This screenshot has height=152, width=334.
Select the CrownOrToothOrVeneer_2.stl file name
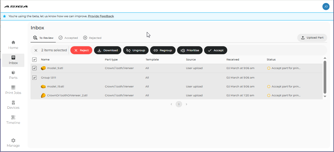coord(67,95)
